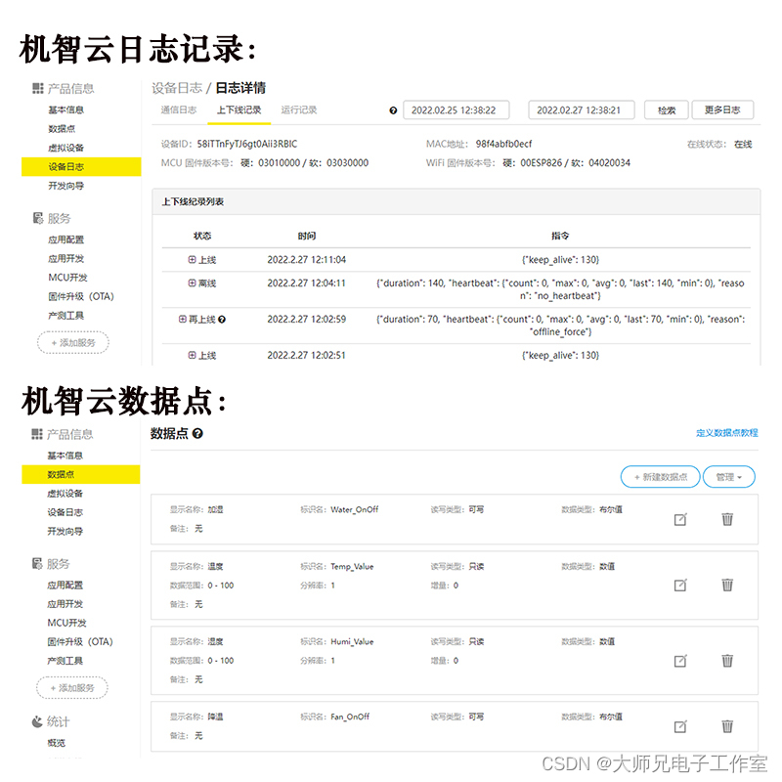
Task: Click 服务 section icon in log sidebar
Action: coord(38,218)
